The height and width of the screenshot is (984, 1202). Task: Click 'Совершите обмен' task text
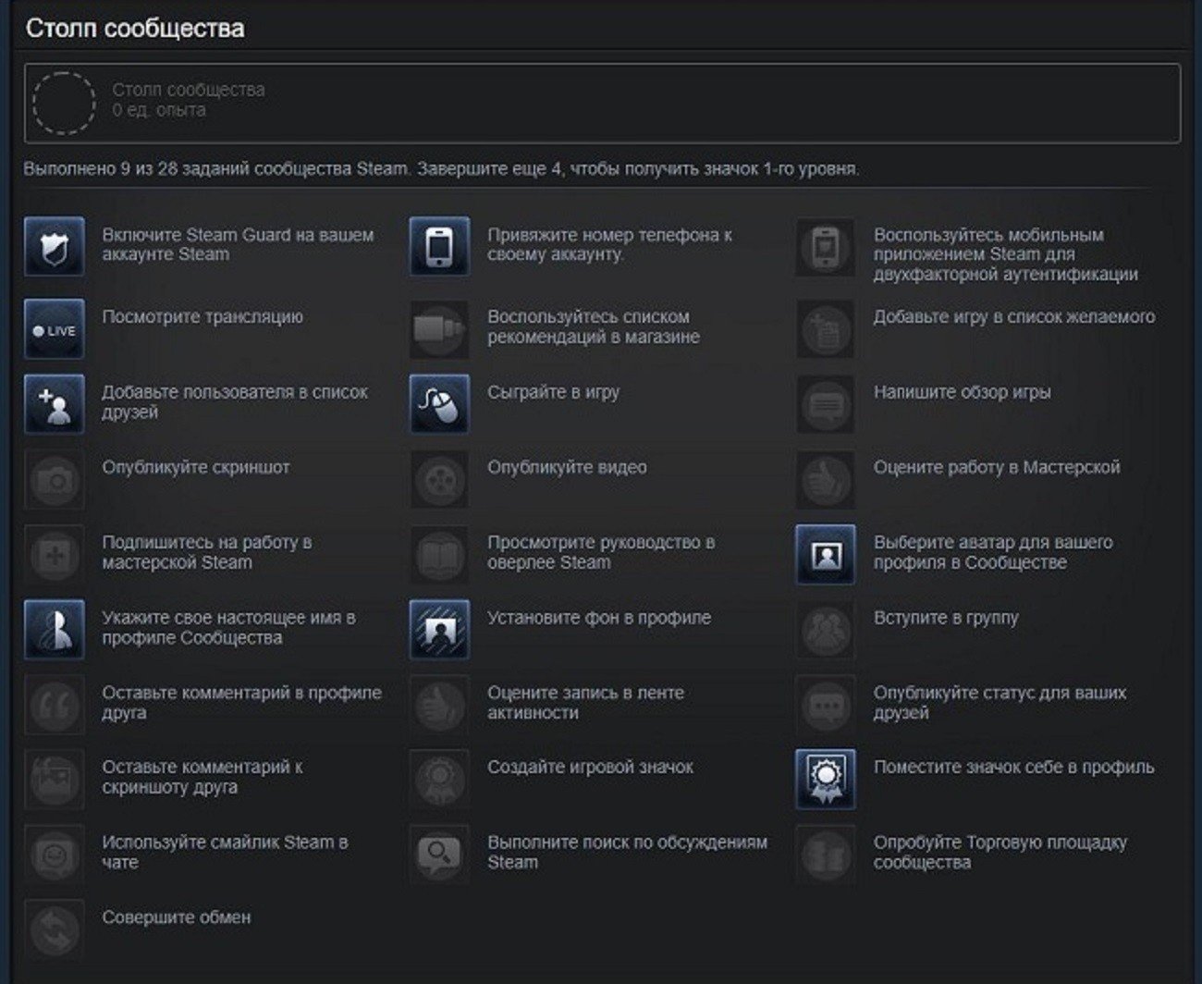pyautogui.click(x=177, y=918)
